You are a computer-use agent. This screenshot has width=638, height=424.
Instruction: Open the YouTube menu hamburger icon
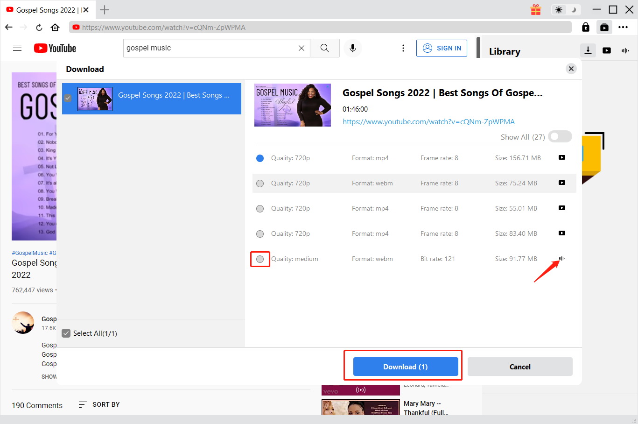tap(17, 48)
